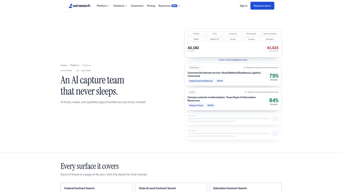Select the Recompete market chip

coord(251,34)
